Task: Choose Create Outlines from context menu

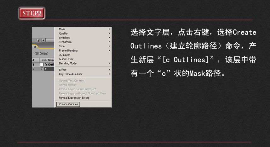Action: [68, 104]
